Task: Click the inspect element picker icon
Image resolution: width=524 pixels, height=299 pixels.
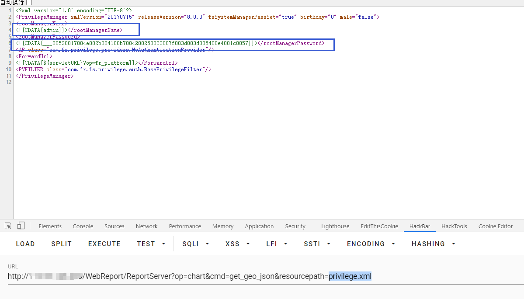Action: pyautogui.click(x=8, y=226)
